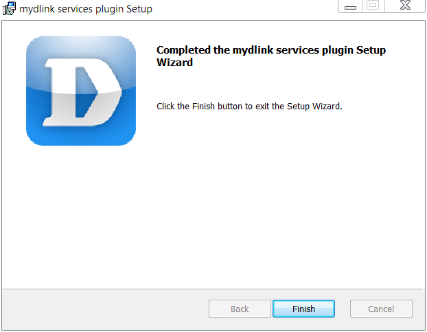
Task: Click the 'Setup Wizard.' words in instruction
Action: pyautogui.click(x=314, y=106)
